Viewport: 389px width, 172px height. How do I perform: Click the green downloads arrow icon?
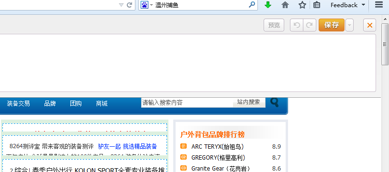(x=268, y=5)
